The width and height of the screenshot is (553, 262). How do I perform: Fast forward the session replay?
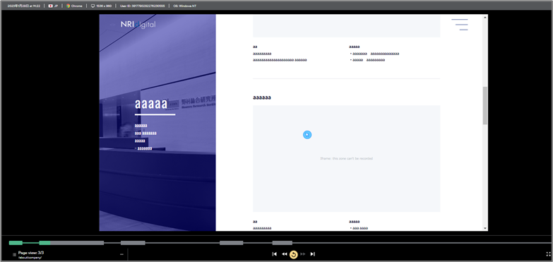(x=302, y=254)
